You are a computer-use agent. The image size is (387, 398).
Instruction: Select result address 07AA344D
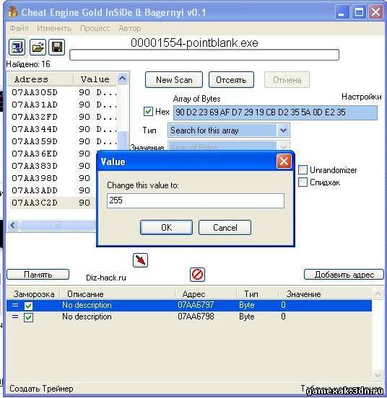[35, 129]
